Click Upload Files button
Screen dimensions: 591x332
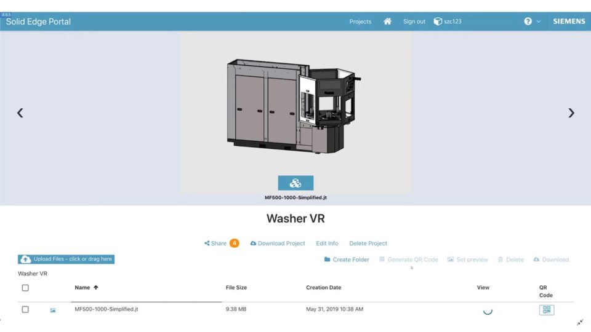pos(66,259)
